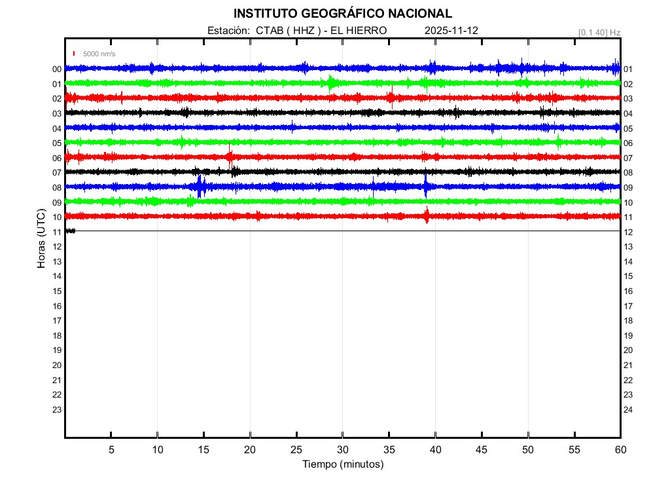Click the 45 minute tick label
This screenshot has width=670, height=503.
tap(482, 449)
